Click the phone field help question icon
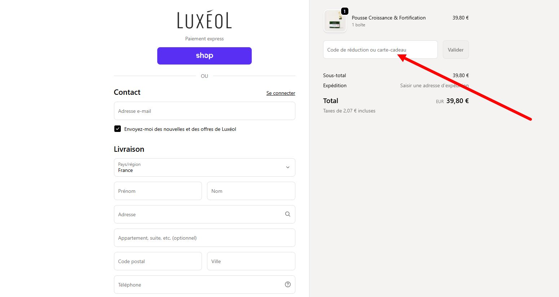The image size is (559, 297). (287, 284)
